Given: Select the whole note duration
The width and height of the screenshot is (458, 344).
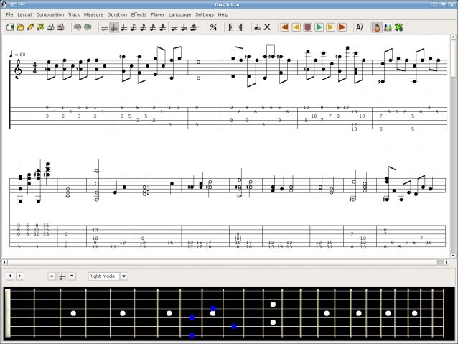Looking at the screenshot, I should pyautogui.click(x=105, y=27).
